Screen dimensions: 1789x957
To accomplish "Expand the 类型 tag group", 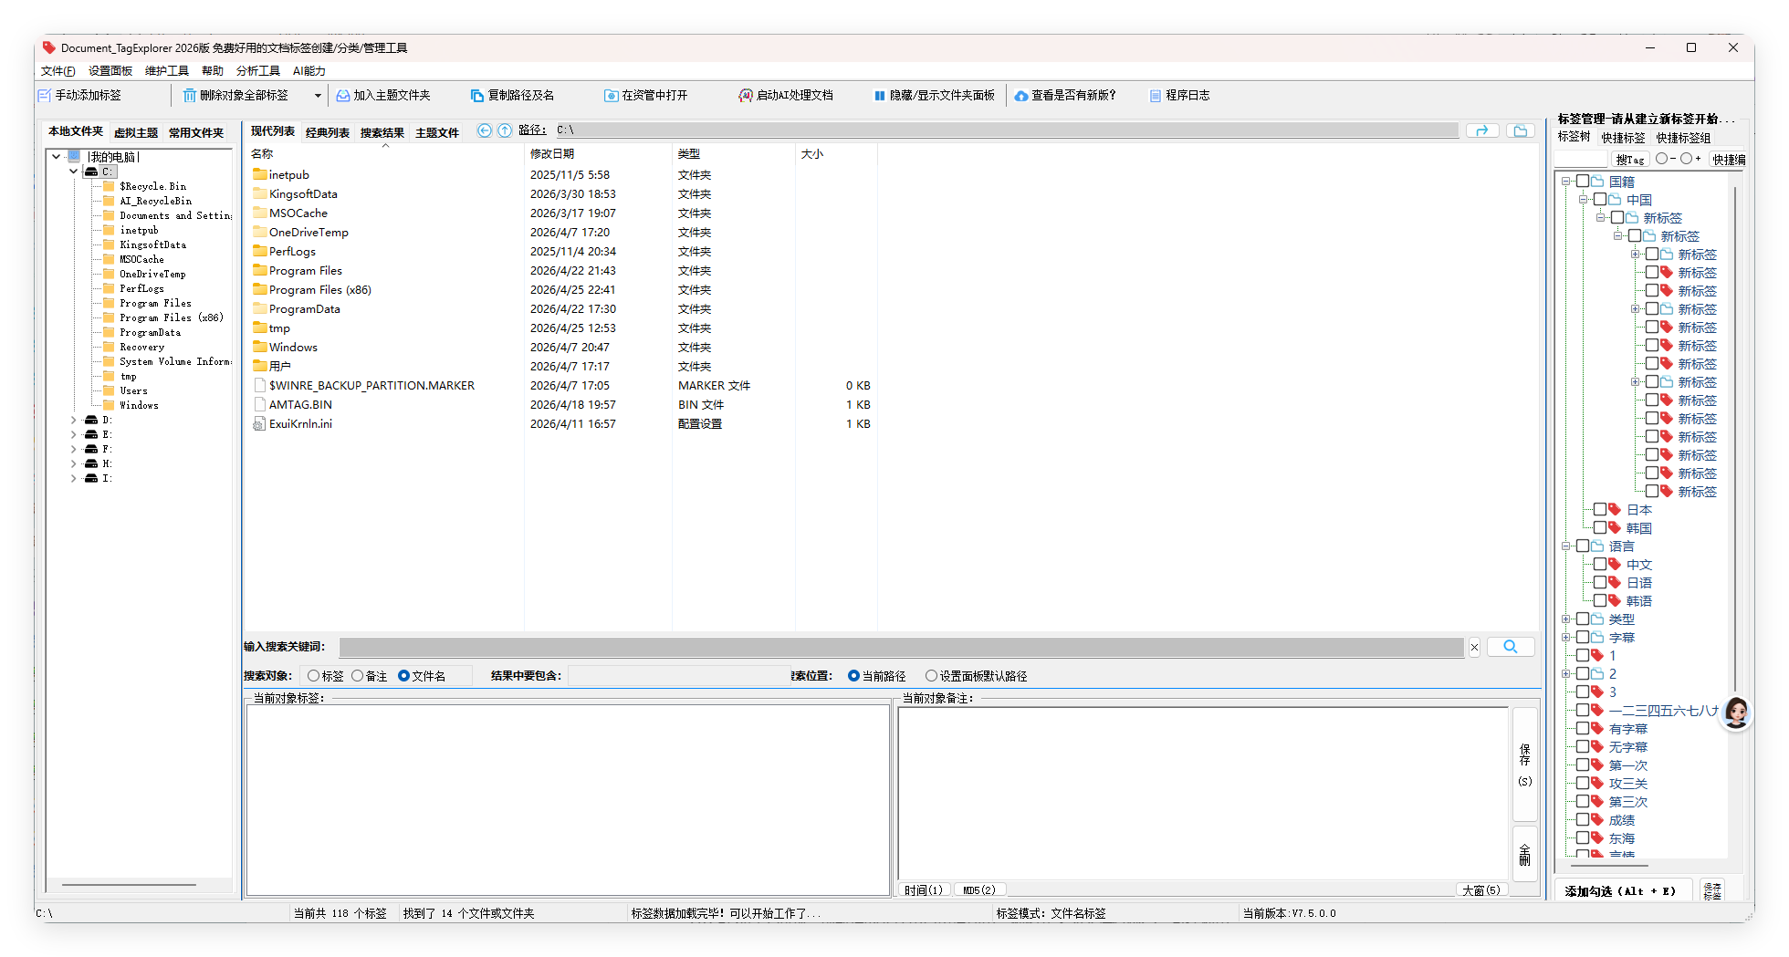I will tap(1565, 619).
